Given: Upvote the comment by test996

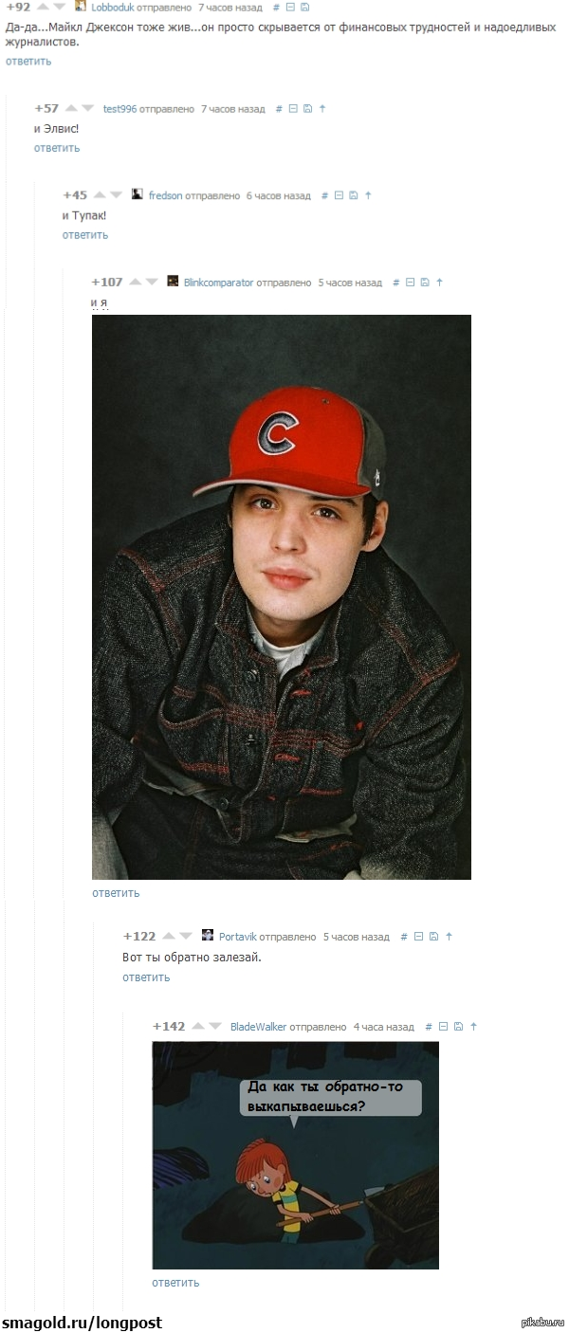Looking at the screenshot, I should (x=70, y=108).
